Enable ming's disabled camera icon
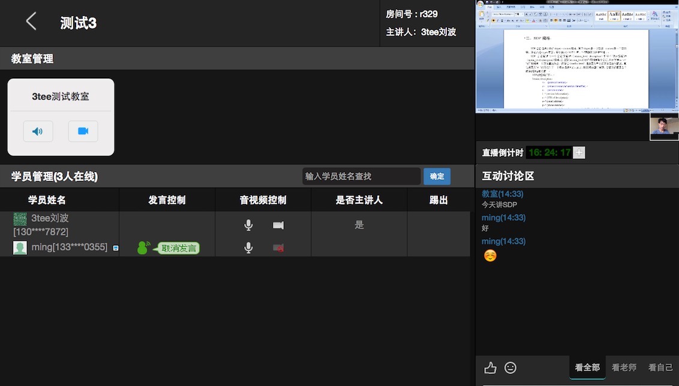This screenshot has height=386, width=679. [x=278, y=248]
